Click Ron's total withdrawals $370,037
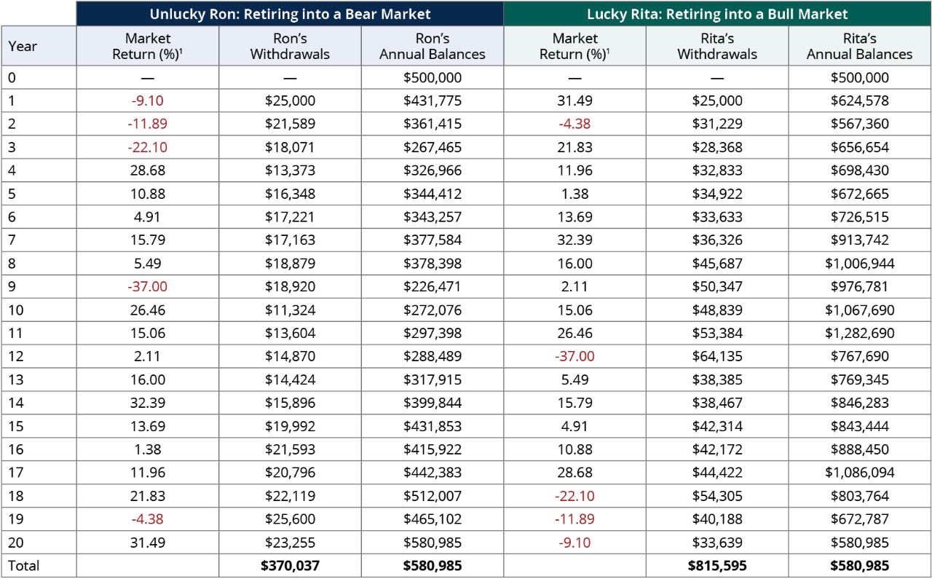Viewport: 932px width, 579px height. [x=290, y=565]
